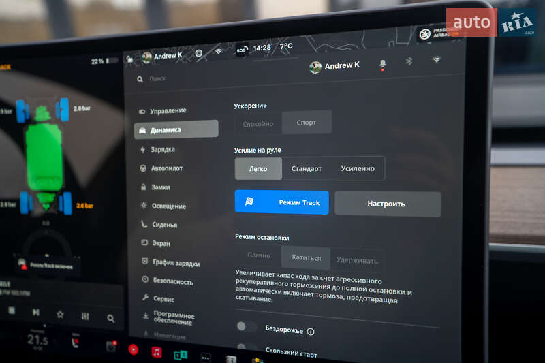Open the Сервис settings section
The height and width of the screenshot is (363, 545).
click(159, 298)
